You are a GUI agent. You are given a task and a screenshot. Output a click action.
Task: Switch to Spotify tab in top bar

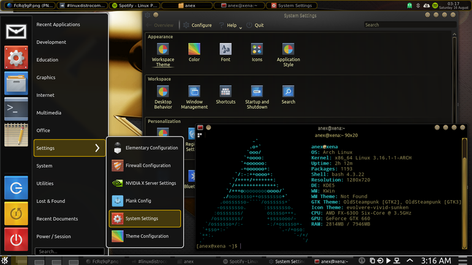point(135,6)
